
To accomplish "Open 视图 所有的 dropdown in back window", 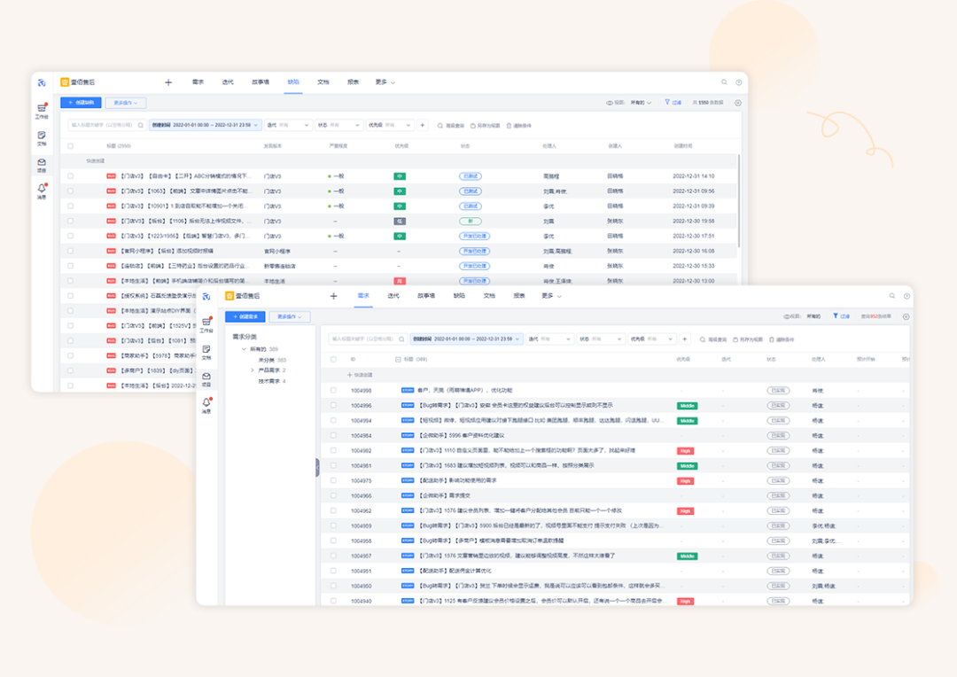I will click(x=641, y=103).
